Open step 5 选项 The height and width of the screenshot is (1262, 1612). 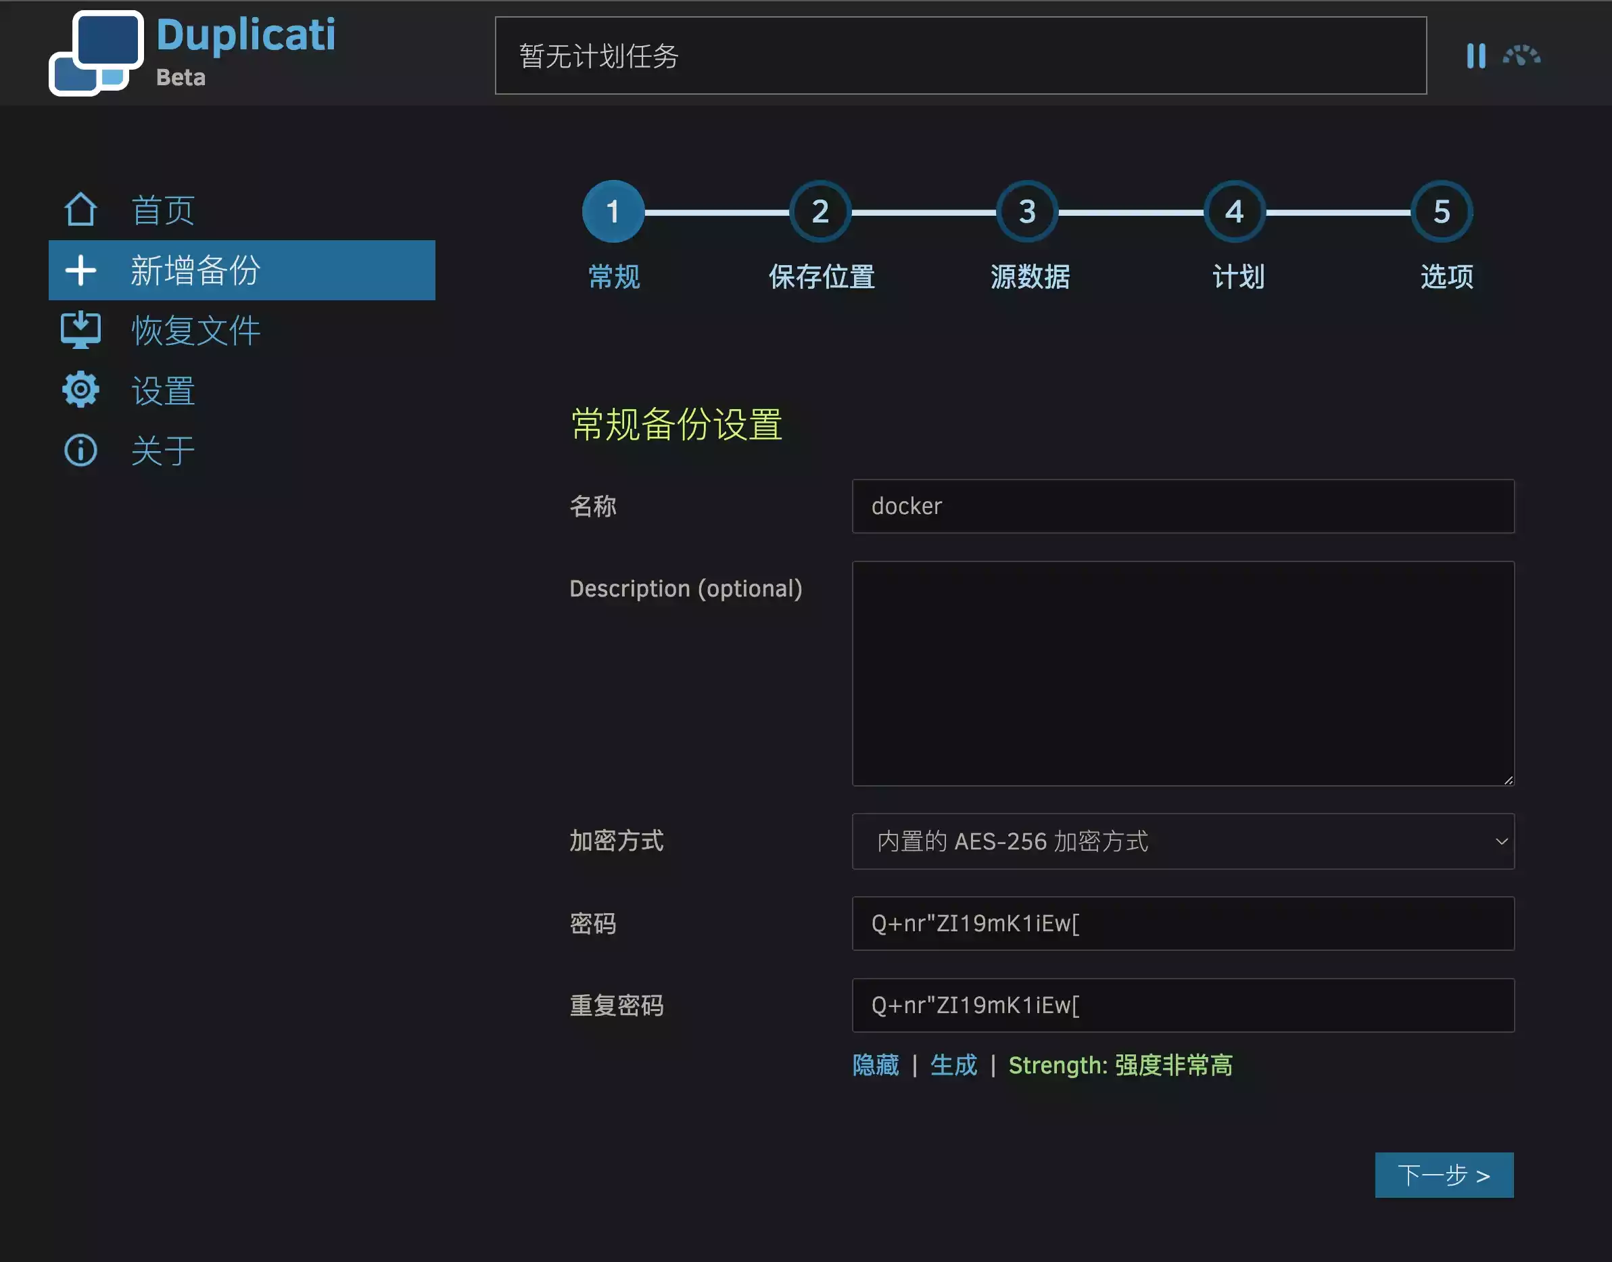click(1442, 212)
